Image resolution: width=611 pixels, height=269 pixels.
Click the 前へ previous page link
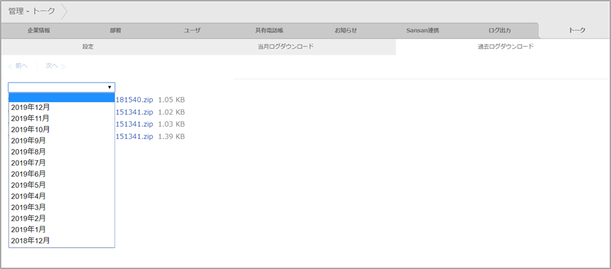[18, 66]
